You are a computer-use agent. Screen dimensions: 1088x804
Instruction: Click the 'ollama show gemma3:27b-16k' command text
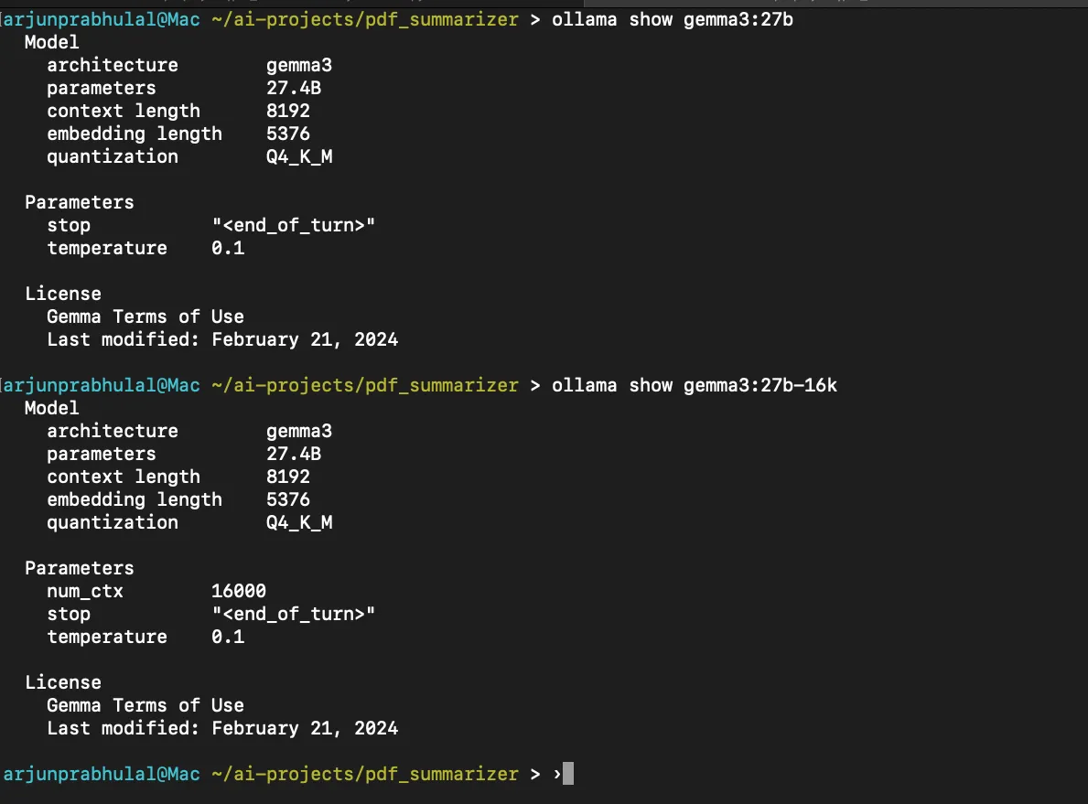[695, 386]
